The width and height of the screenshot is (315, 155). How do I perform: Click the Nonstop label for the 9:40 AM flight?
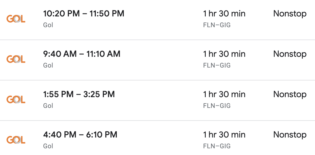290,54
